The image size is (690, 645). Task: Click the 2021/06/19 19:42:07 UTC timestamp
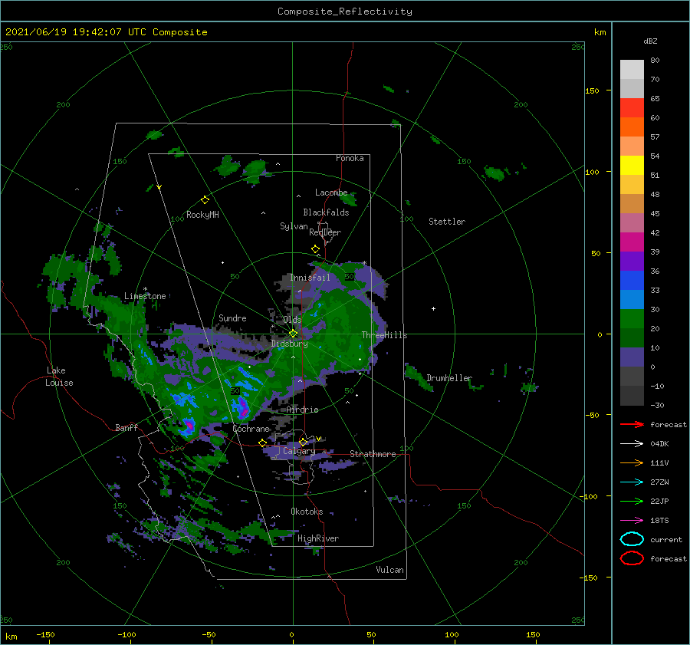(106, 32)
